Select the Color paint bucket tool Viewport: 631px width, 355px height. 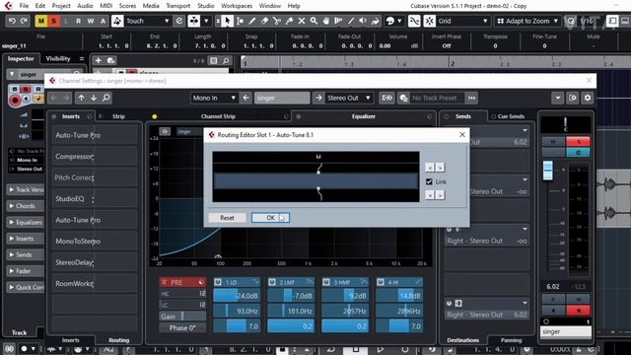tap(376, 21)
